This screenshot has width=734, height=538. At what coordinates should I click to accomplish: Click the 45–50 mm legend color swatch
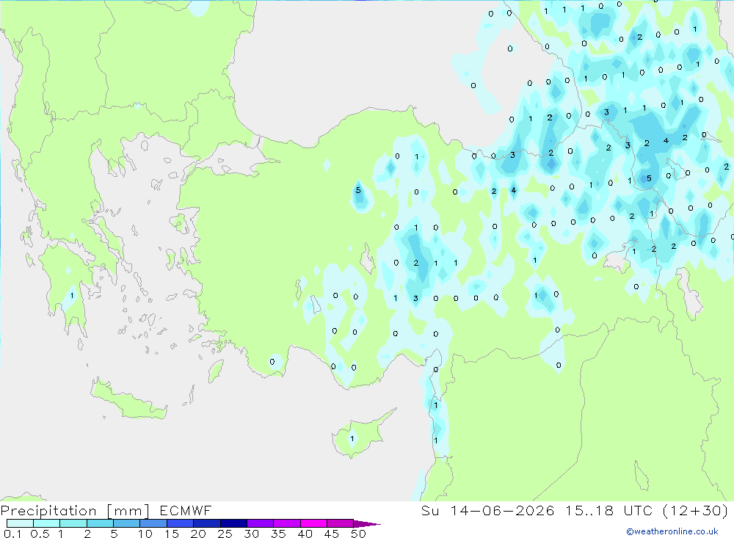click(340, 523)
